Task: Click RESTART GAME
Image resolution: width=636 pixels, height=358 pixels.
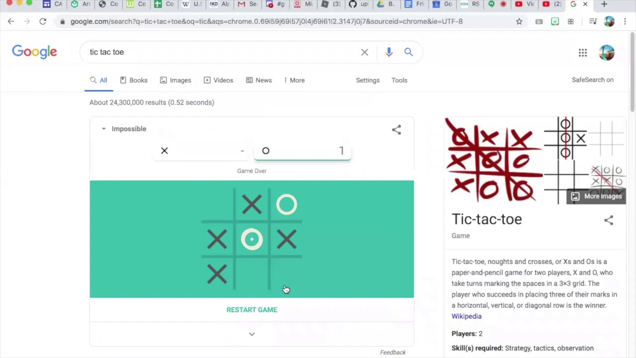Action: coord(252,310)
